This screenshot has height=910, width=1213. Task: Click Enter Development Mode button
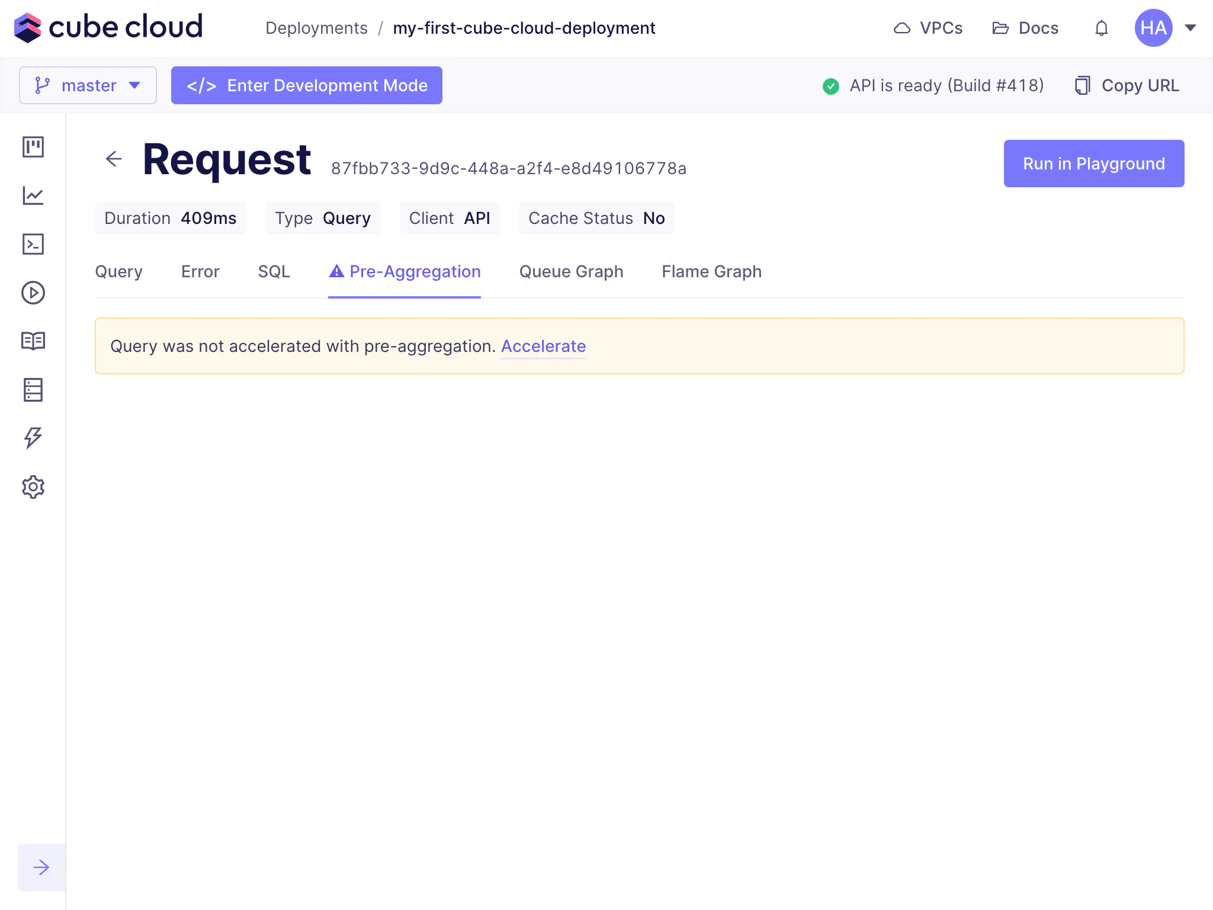(307, 85)
